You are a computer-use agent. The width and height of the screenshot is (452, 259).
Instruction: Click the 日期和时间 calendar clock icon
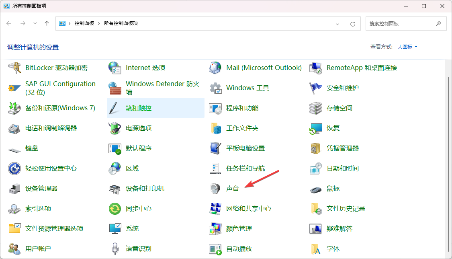pyautogui.click(x=316, y=169)
